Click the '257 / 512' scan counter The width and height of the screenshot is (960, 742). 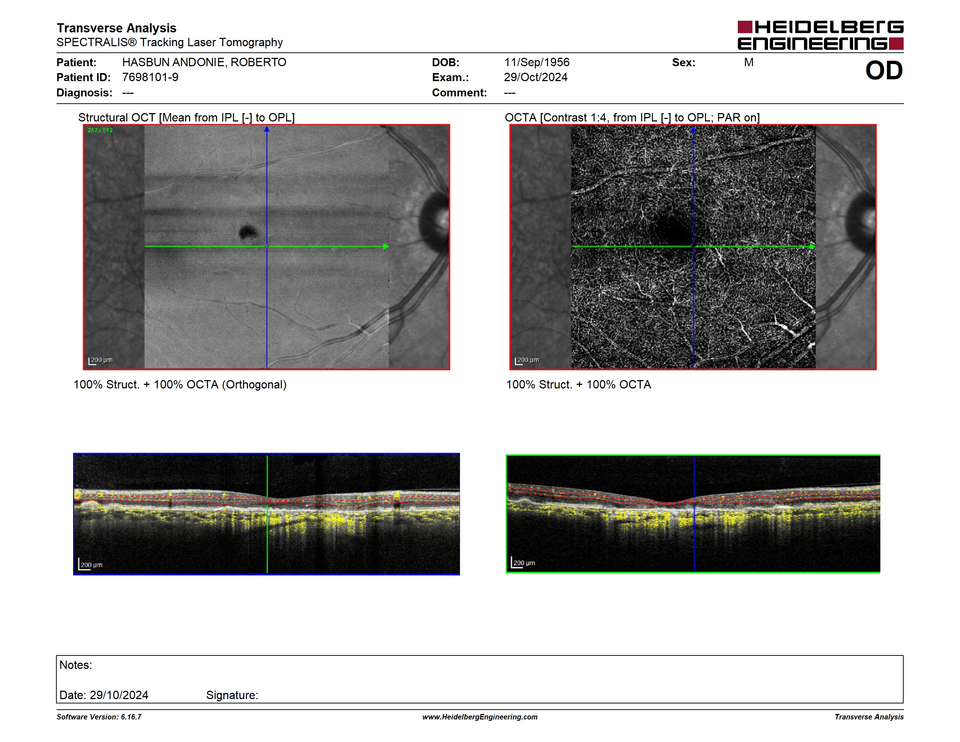(x=100, y=131)
